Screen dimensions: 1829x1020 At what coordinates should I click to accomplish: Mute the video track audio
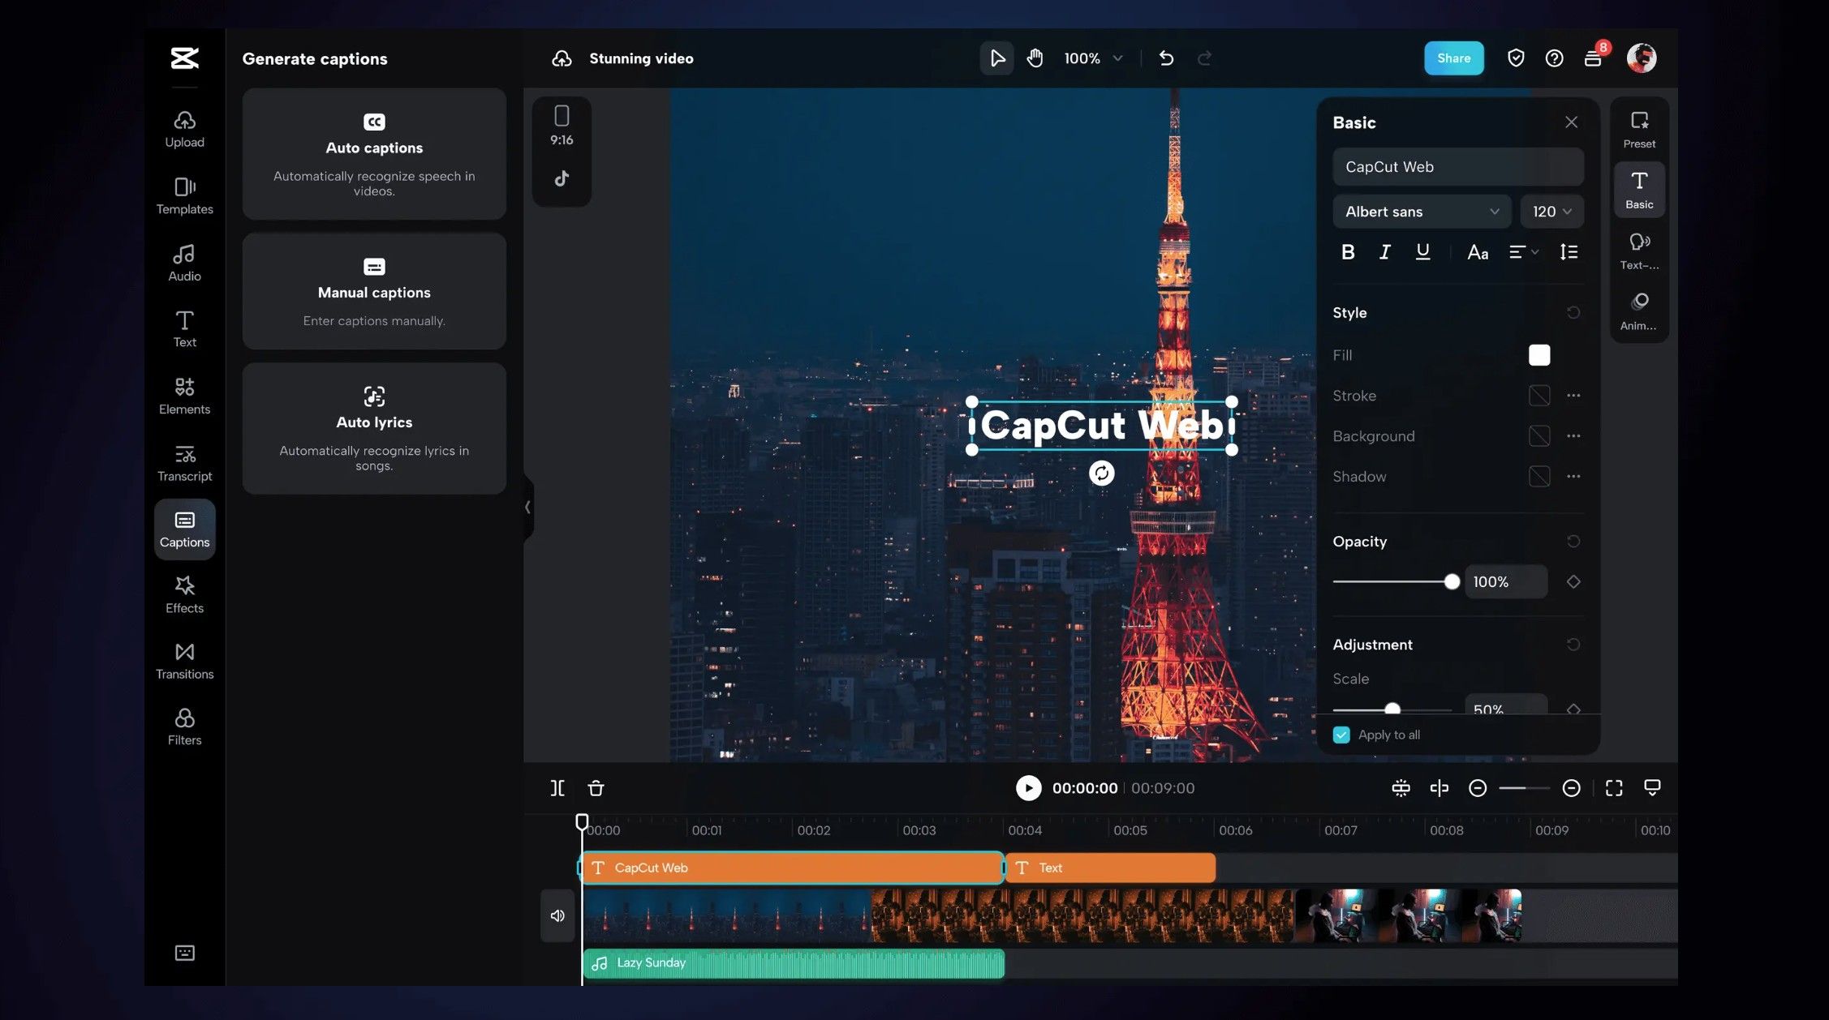[557, 915]
